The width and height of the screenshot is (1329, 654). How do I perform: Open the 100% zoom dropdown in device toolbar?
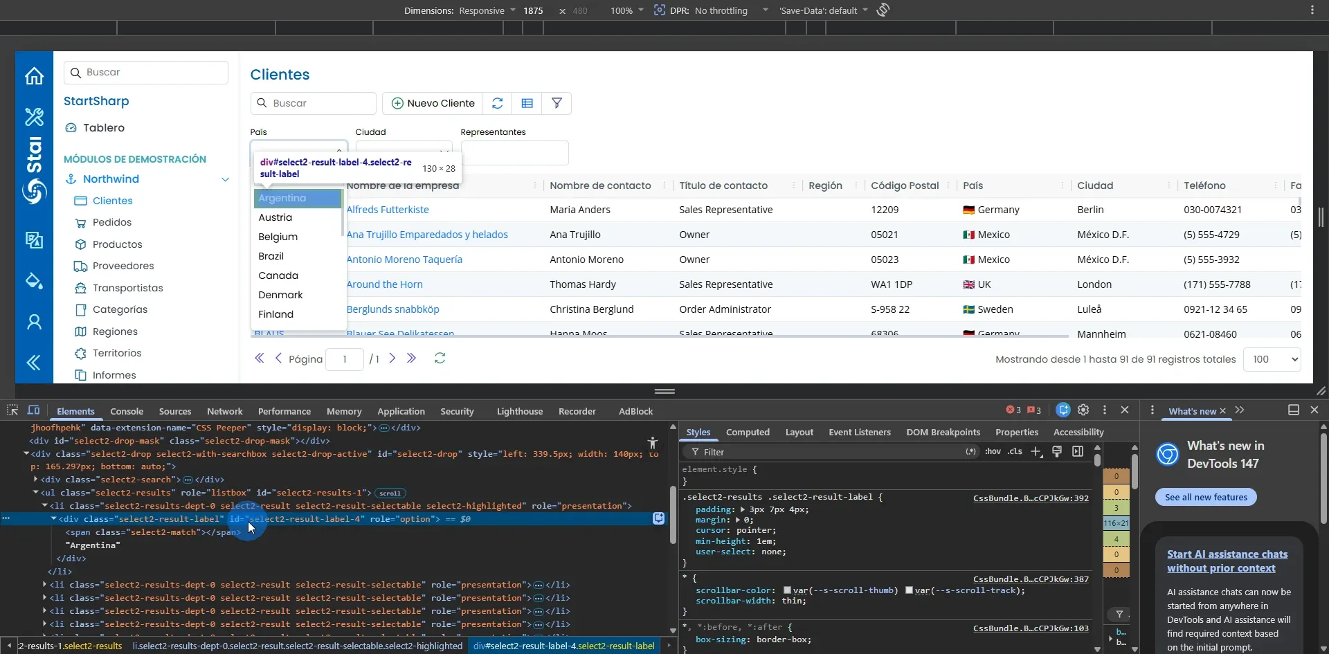[626, 10]
